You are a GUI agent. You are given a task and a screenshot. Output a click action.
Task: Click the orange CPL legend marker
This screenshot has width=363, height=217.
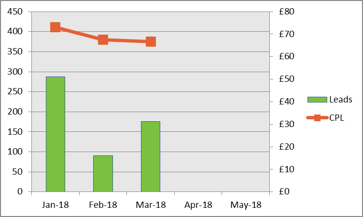coord(317,118)
